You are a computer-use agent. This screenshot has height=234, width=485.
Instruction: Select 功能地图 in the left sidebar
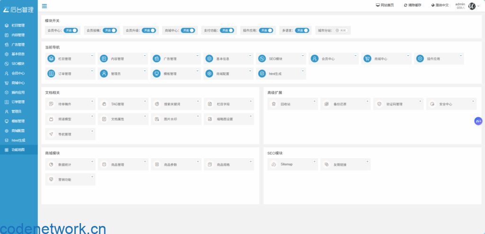19,150
